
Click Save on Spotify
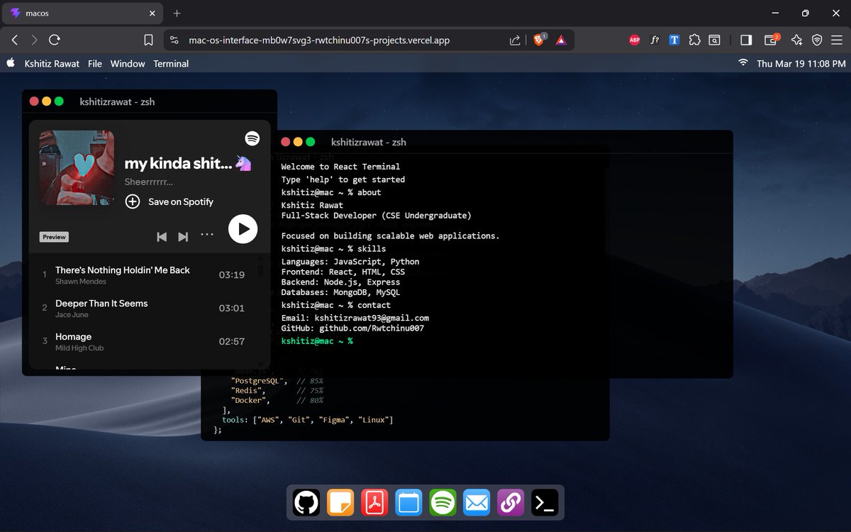point(181,201)
